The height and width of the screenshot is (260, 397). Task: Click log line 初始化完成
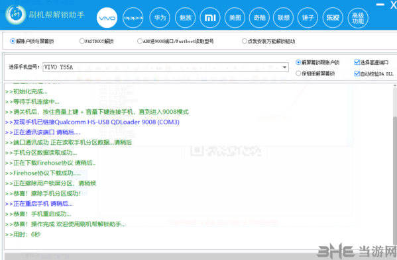27,91
